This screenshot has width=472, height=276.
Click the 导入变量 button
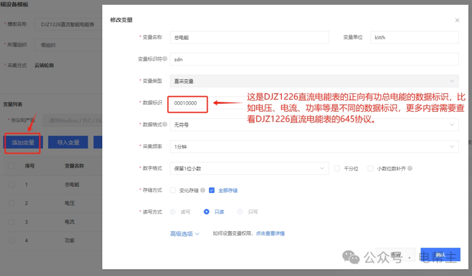pos(68,142)
